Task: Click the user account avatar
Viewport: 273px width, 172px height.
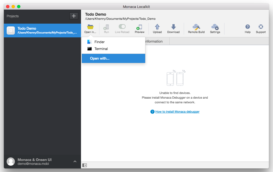Action: click(11, 162)
